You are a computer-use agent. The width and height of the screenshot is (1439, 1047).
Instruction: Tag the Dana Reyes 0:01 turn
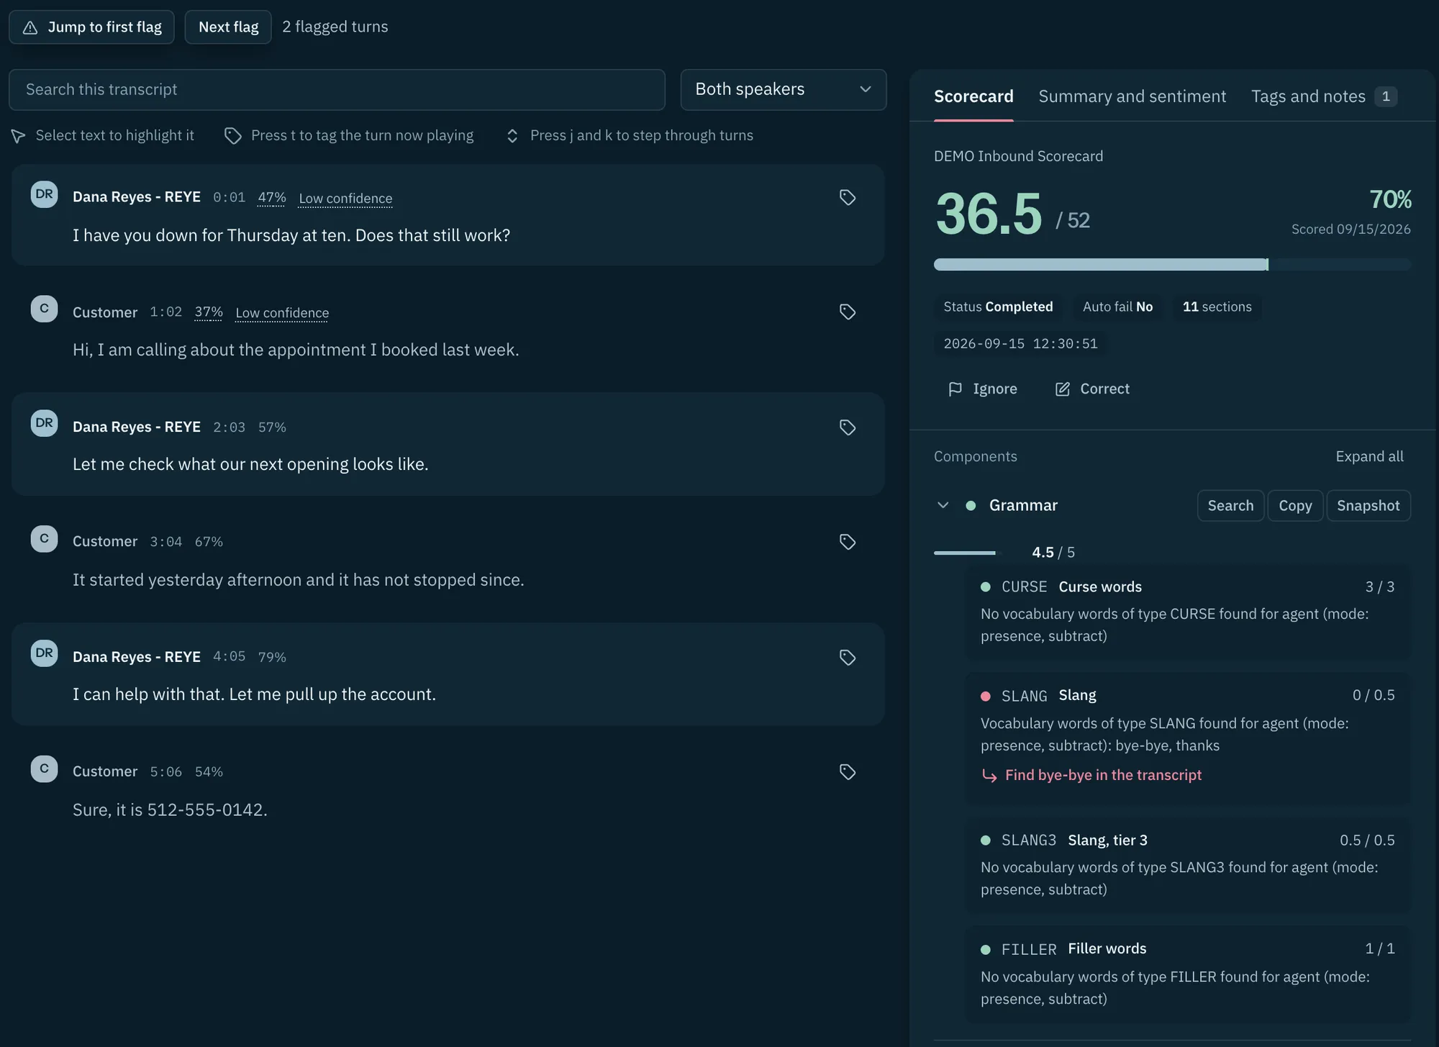pyautogui.click(x=847, y=197)
